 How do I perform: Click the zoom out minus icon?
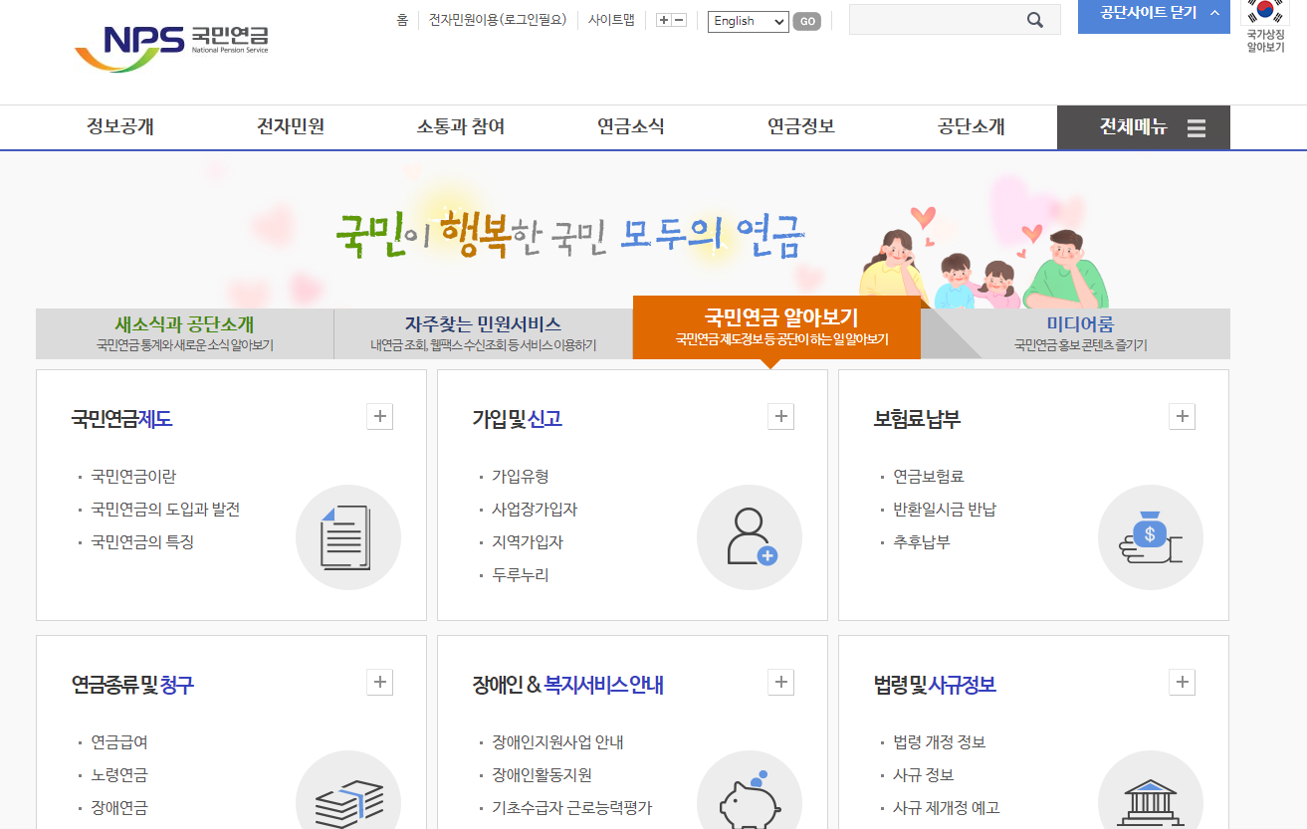pyautogui.click(x=679, y=20)
